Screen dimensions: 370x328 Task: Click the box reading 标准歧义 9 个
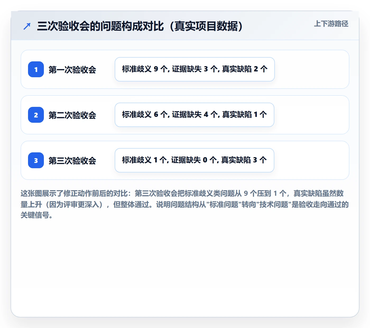click(x=195, y=69)
